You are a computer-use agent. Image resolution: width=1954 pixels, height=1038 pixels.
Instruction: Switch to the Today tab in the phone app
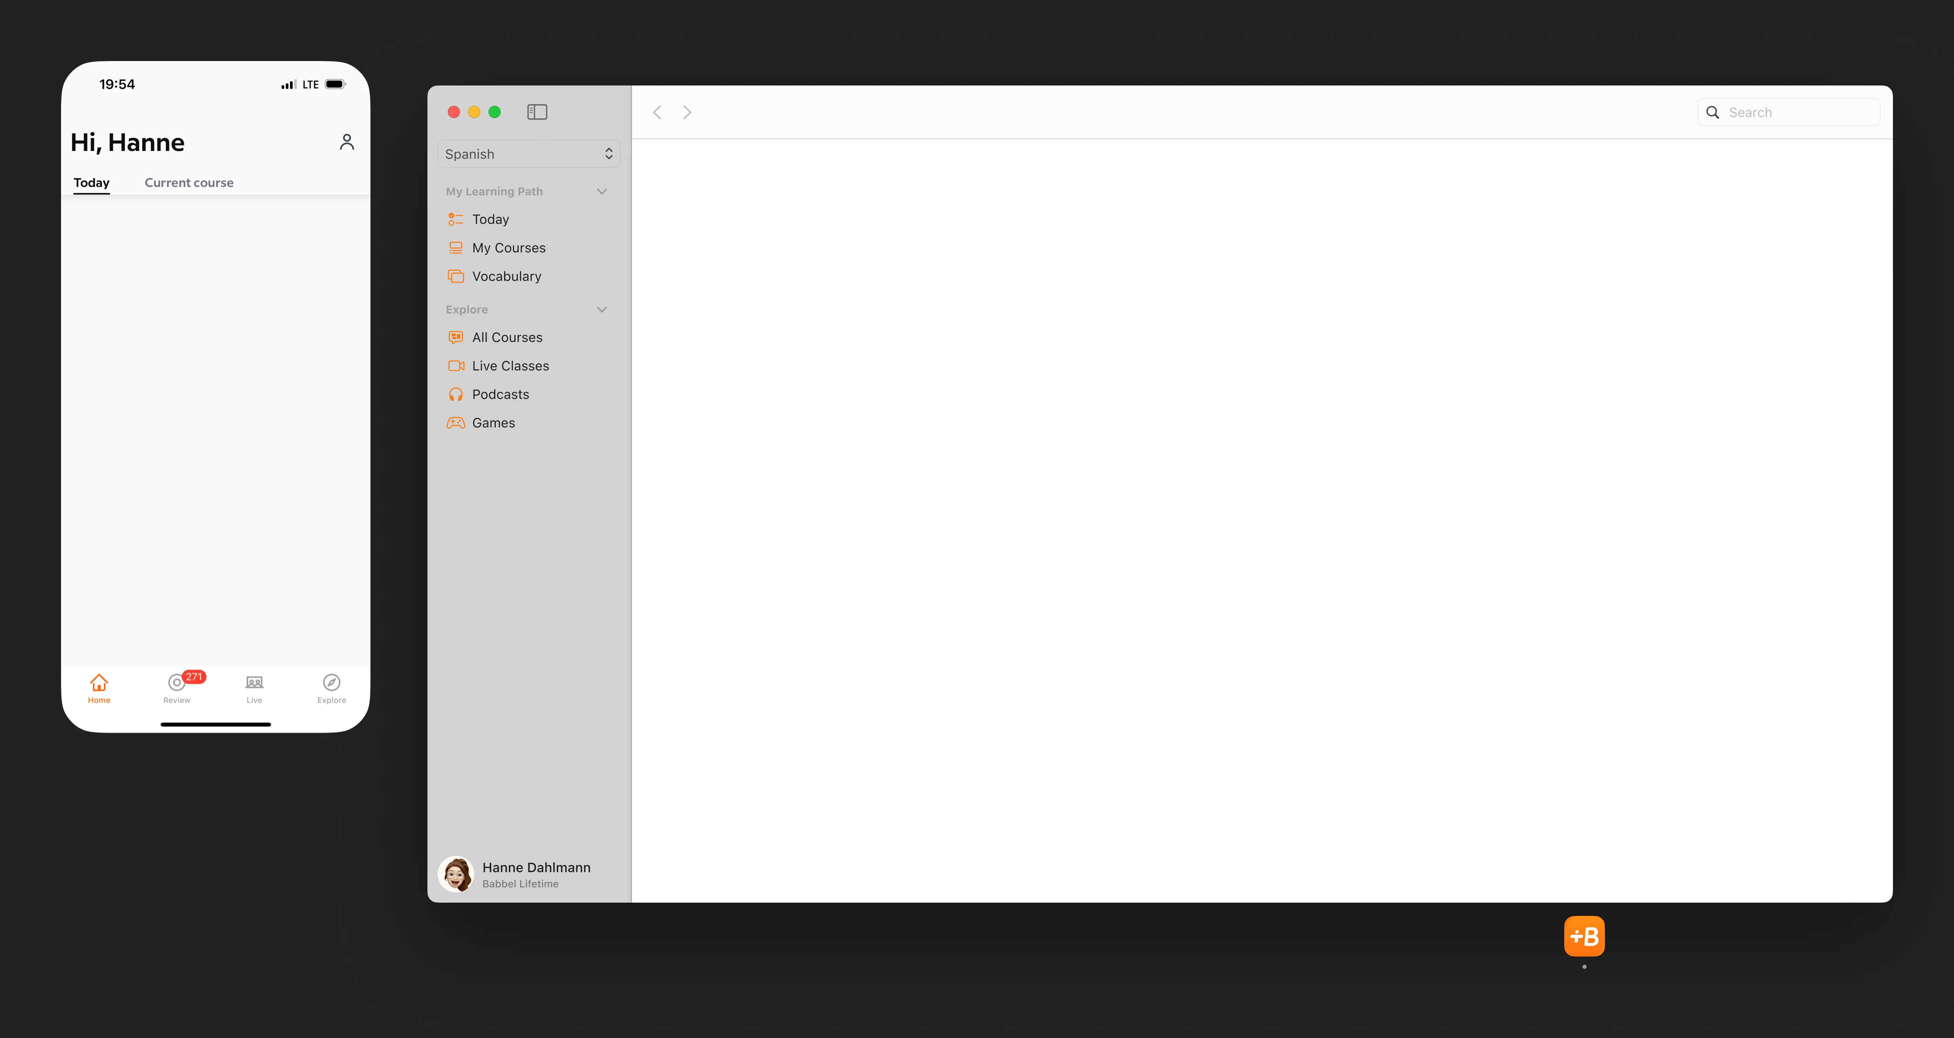pos(92,183)
